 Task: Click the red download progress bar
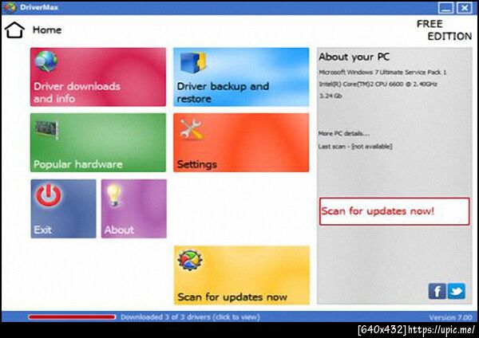tap(72, 317)
